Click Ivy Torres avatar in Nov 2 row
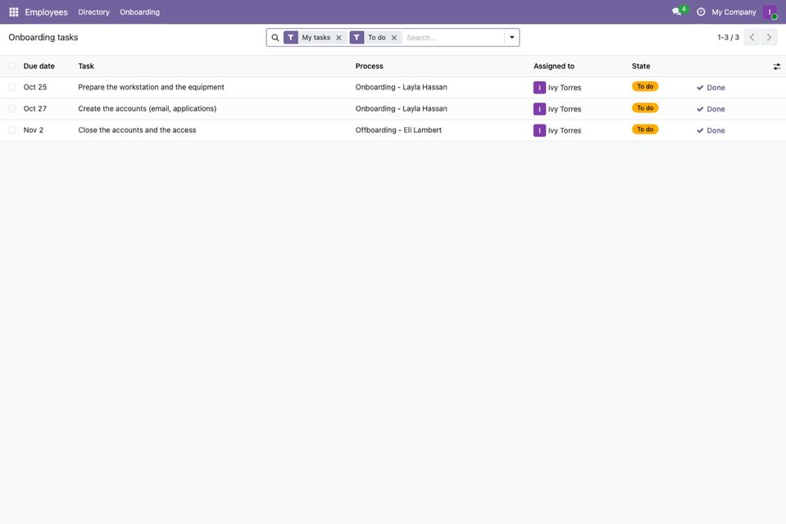The image size is (786, 524). tap(539, 130)
